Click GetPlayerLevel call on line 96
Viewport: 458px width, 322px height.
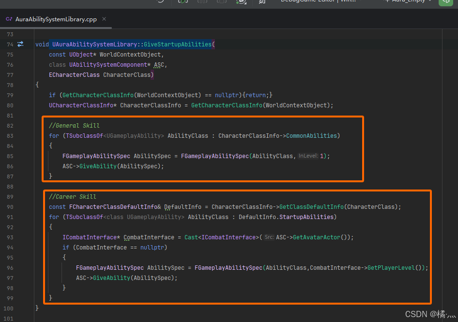click(391, 268)
